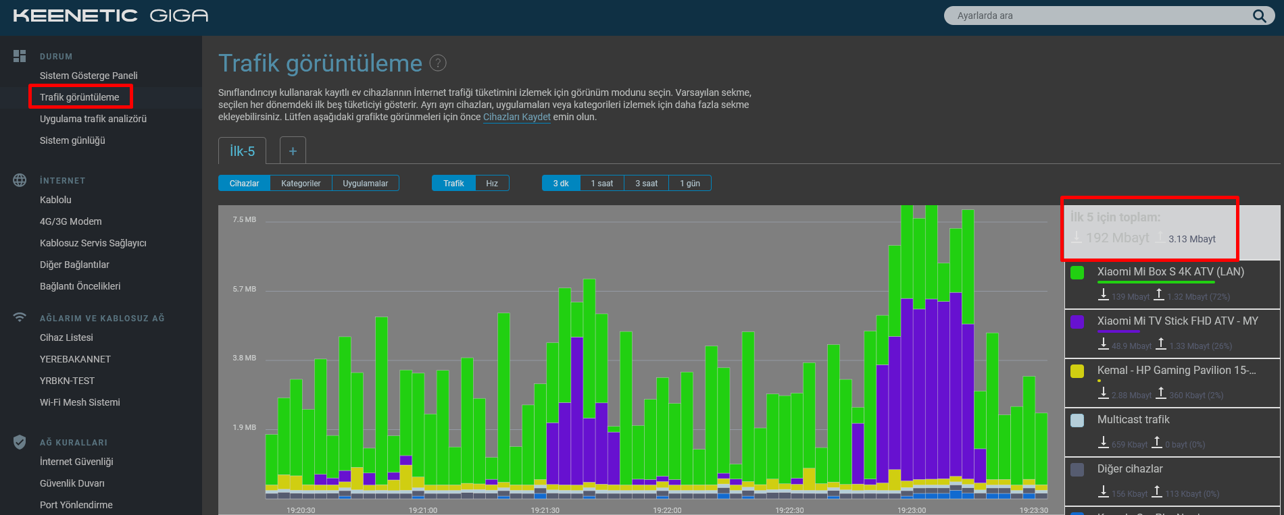Open Sistem Gösterge Paneli menu item
1284x515 pixels.
click(89, 76)
